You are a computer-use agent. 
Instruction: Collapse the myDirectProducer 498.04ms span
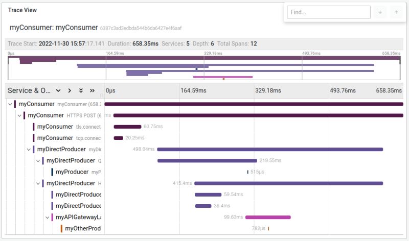(x=29, y=150)
